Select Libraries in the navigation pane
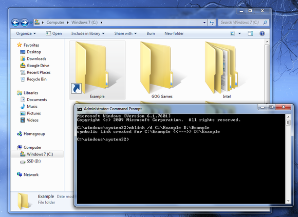298x217 pixels. pos(28,93)
